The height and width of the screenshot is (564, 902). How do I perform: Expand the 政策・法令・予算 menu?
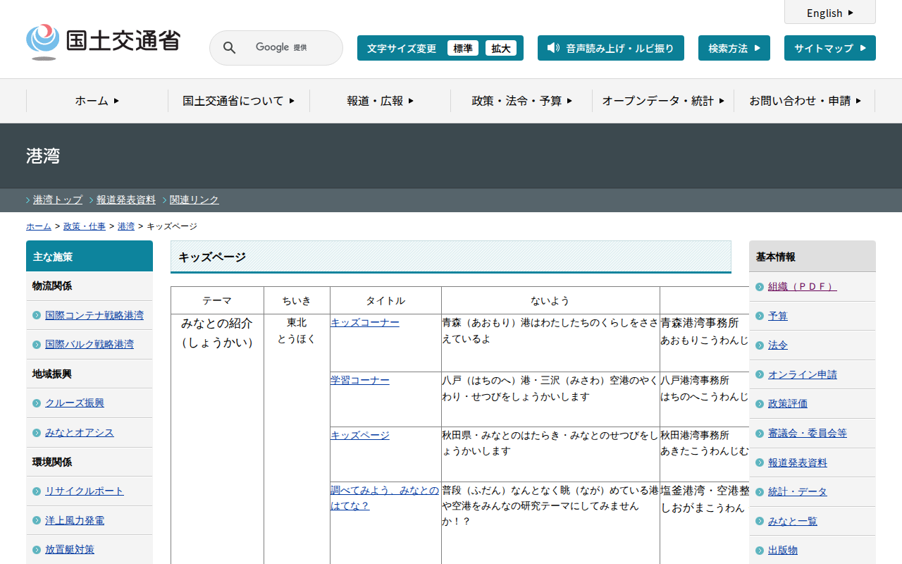point(521,101)
